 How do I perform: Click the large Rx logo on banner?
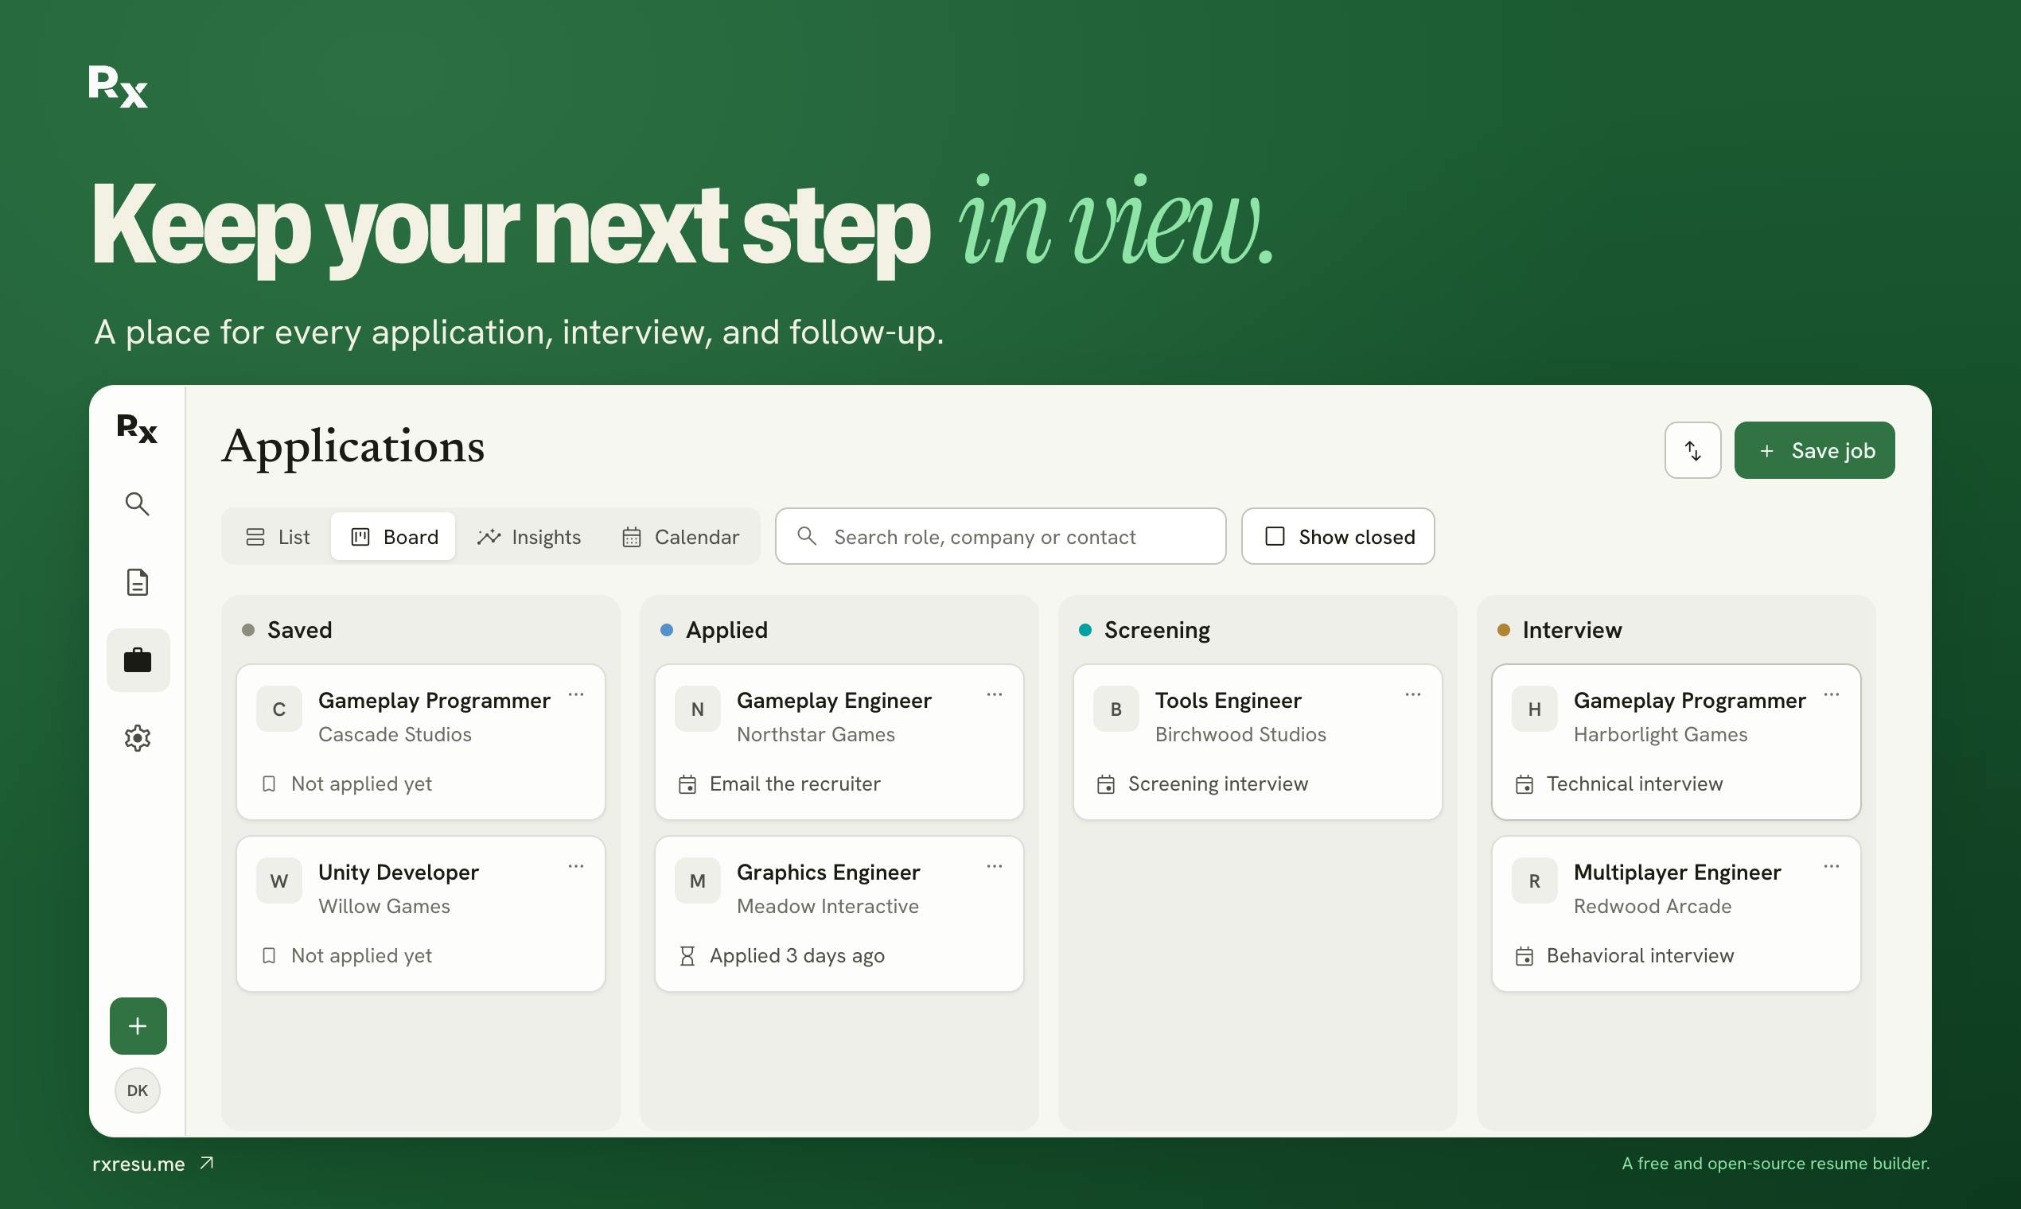119,87
